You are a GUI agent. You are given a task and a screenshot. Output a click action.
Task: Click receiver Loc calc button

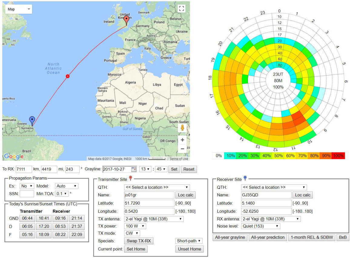303,195
